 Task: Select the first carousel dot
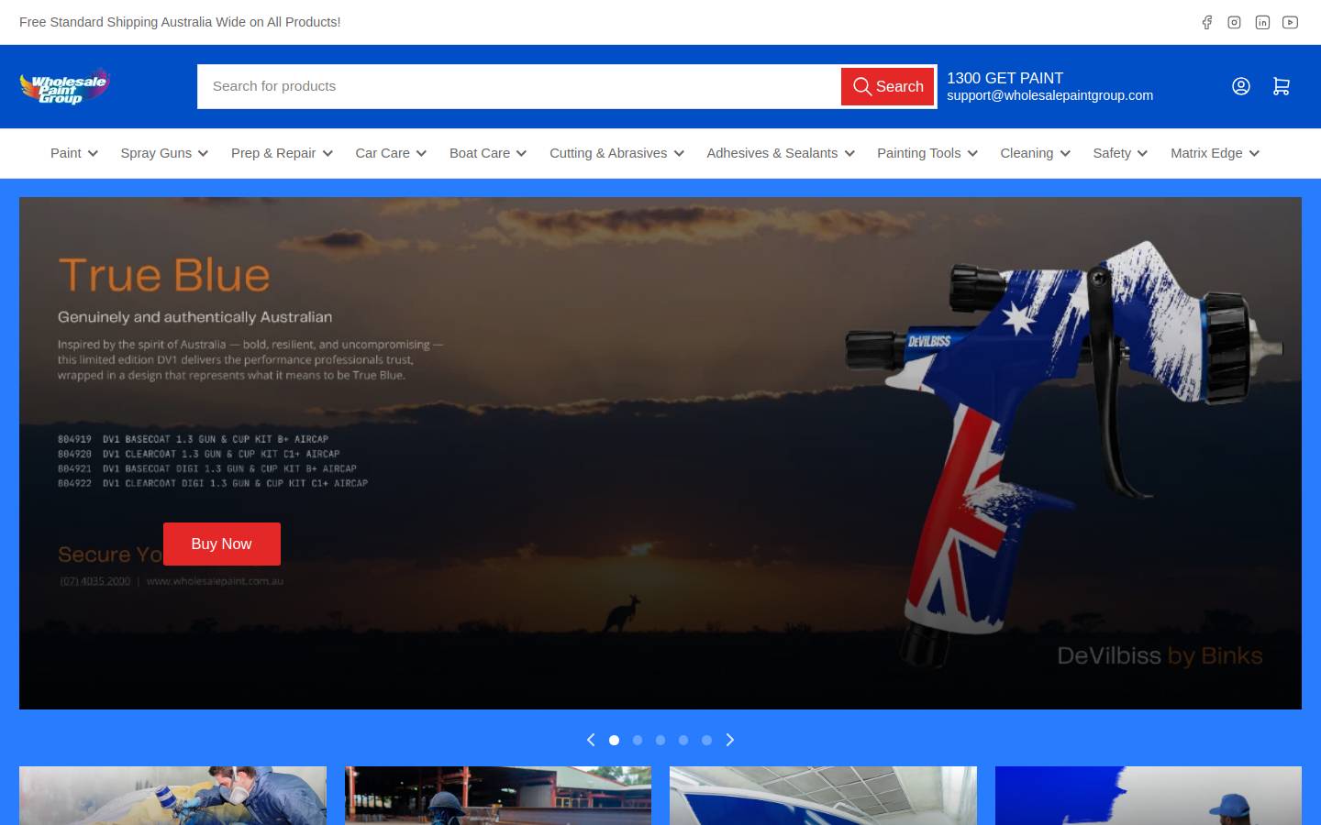point(615,740)
